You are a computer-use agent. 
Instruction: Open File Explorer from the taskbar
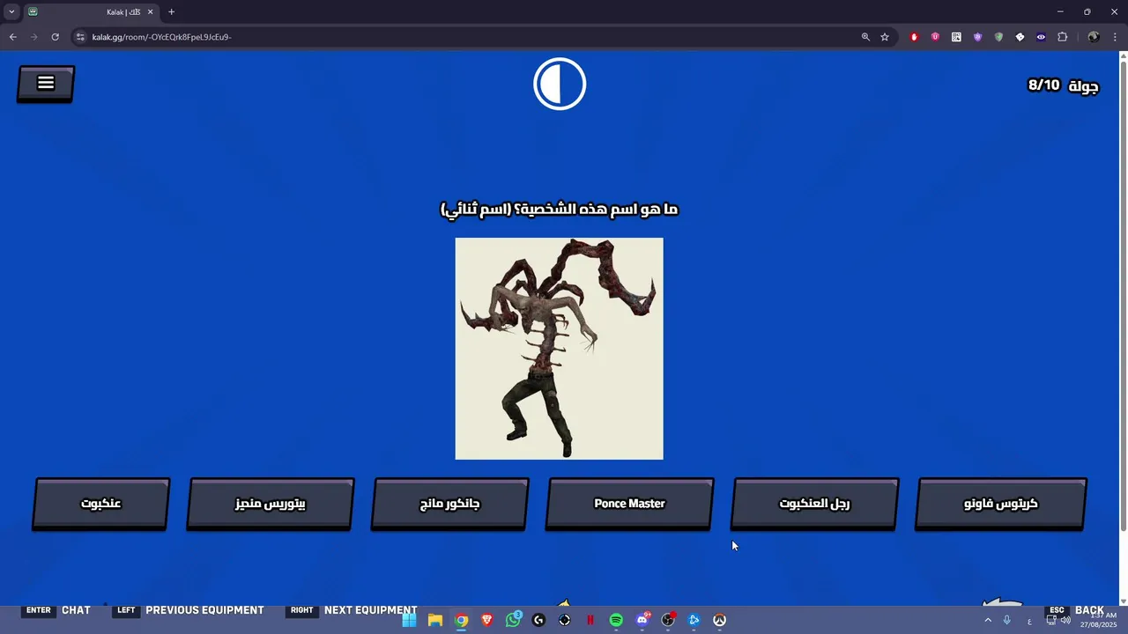[435, 620]
